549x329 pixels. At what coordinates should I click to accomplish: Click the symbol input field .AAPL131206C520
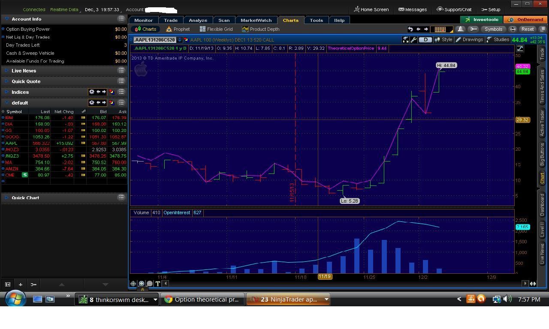[155, 40]
